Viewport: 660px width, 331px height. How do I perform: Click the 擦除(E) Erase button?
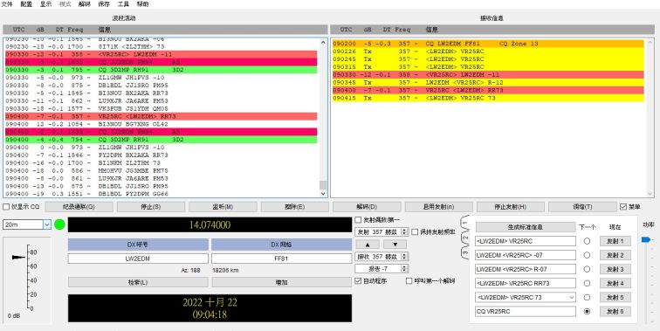click(x=295, y=207)
